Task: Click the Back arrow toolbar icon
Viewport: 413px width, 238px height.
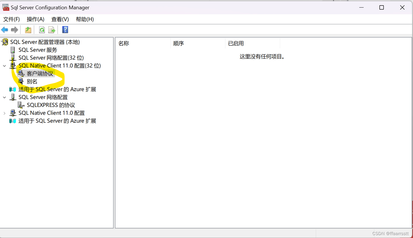Action: click(x=5, y=30)
